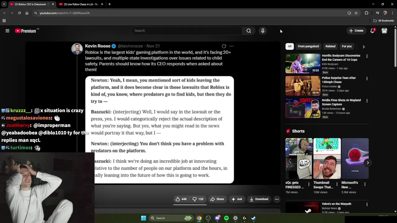
Task: Click the Windows taskbar search box
Action: pyautogui.click(x=172, y=218)
